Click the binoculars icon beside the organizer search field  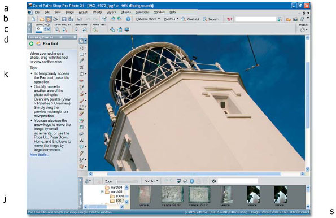[213, 181]
